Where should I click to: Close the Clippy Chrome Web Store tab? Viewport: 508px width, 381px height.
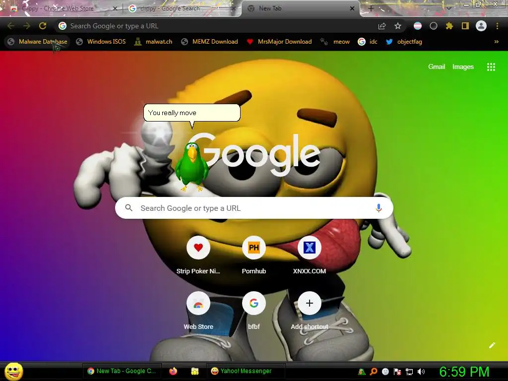[115, 8]
